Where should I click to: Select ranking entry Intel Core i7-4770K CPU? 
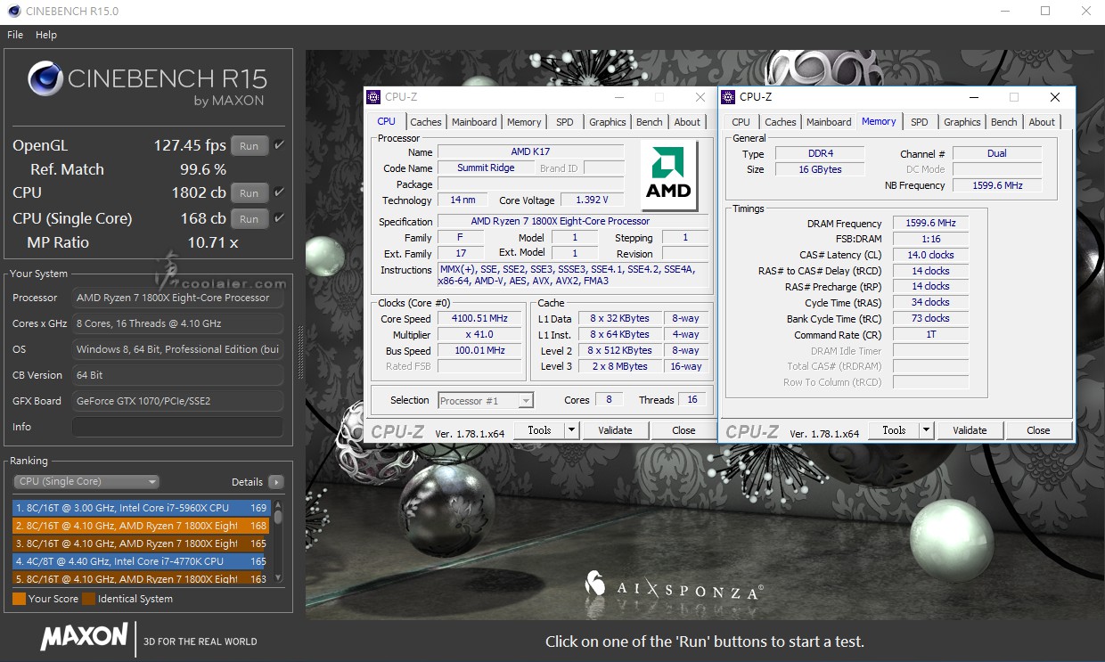point(143,561)
